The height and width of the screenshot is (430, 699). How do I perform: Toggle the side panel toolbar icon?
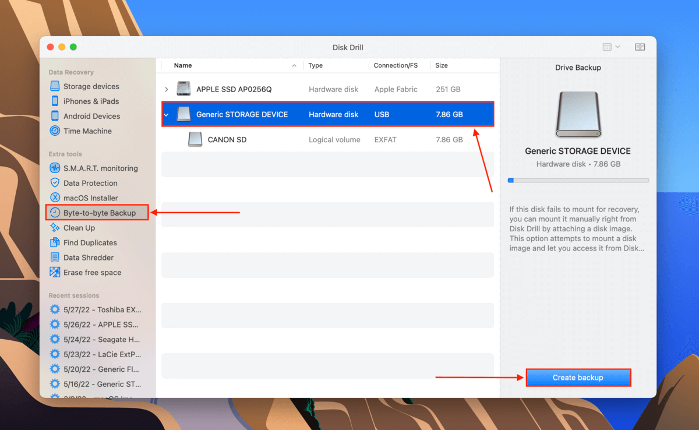coord(640,47)
